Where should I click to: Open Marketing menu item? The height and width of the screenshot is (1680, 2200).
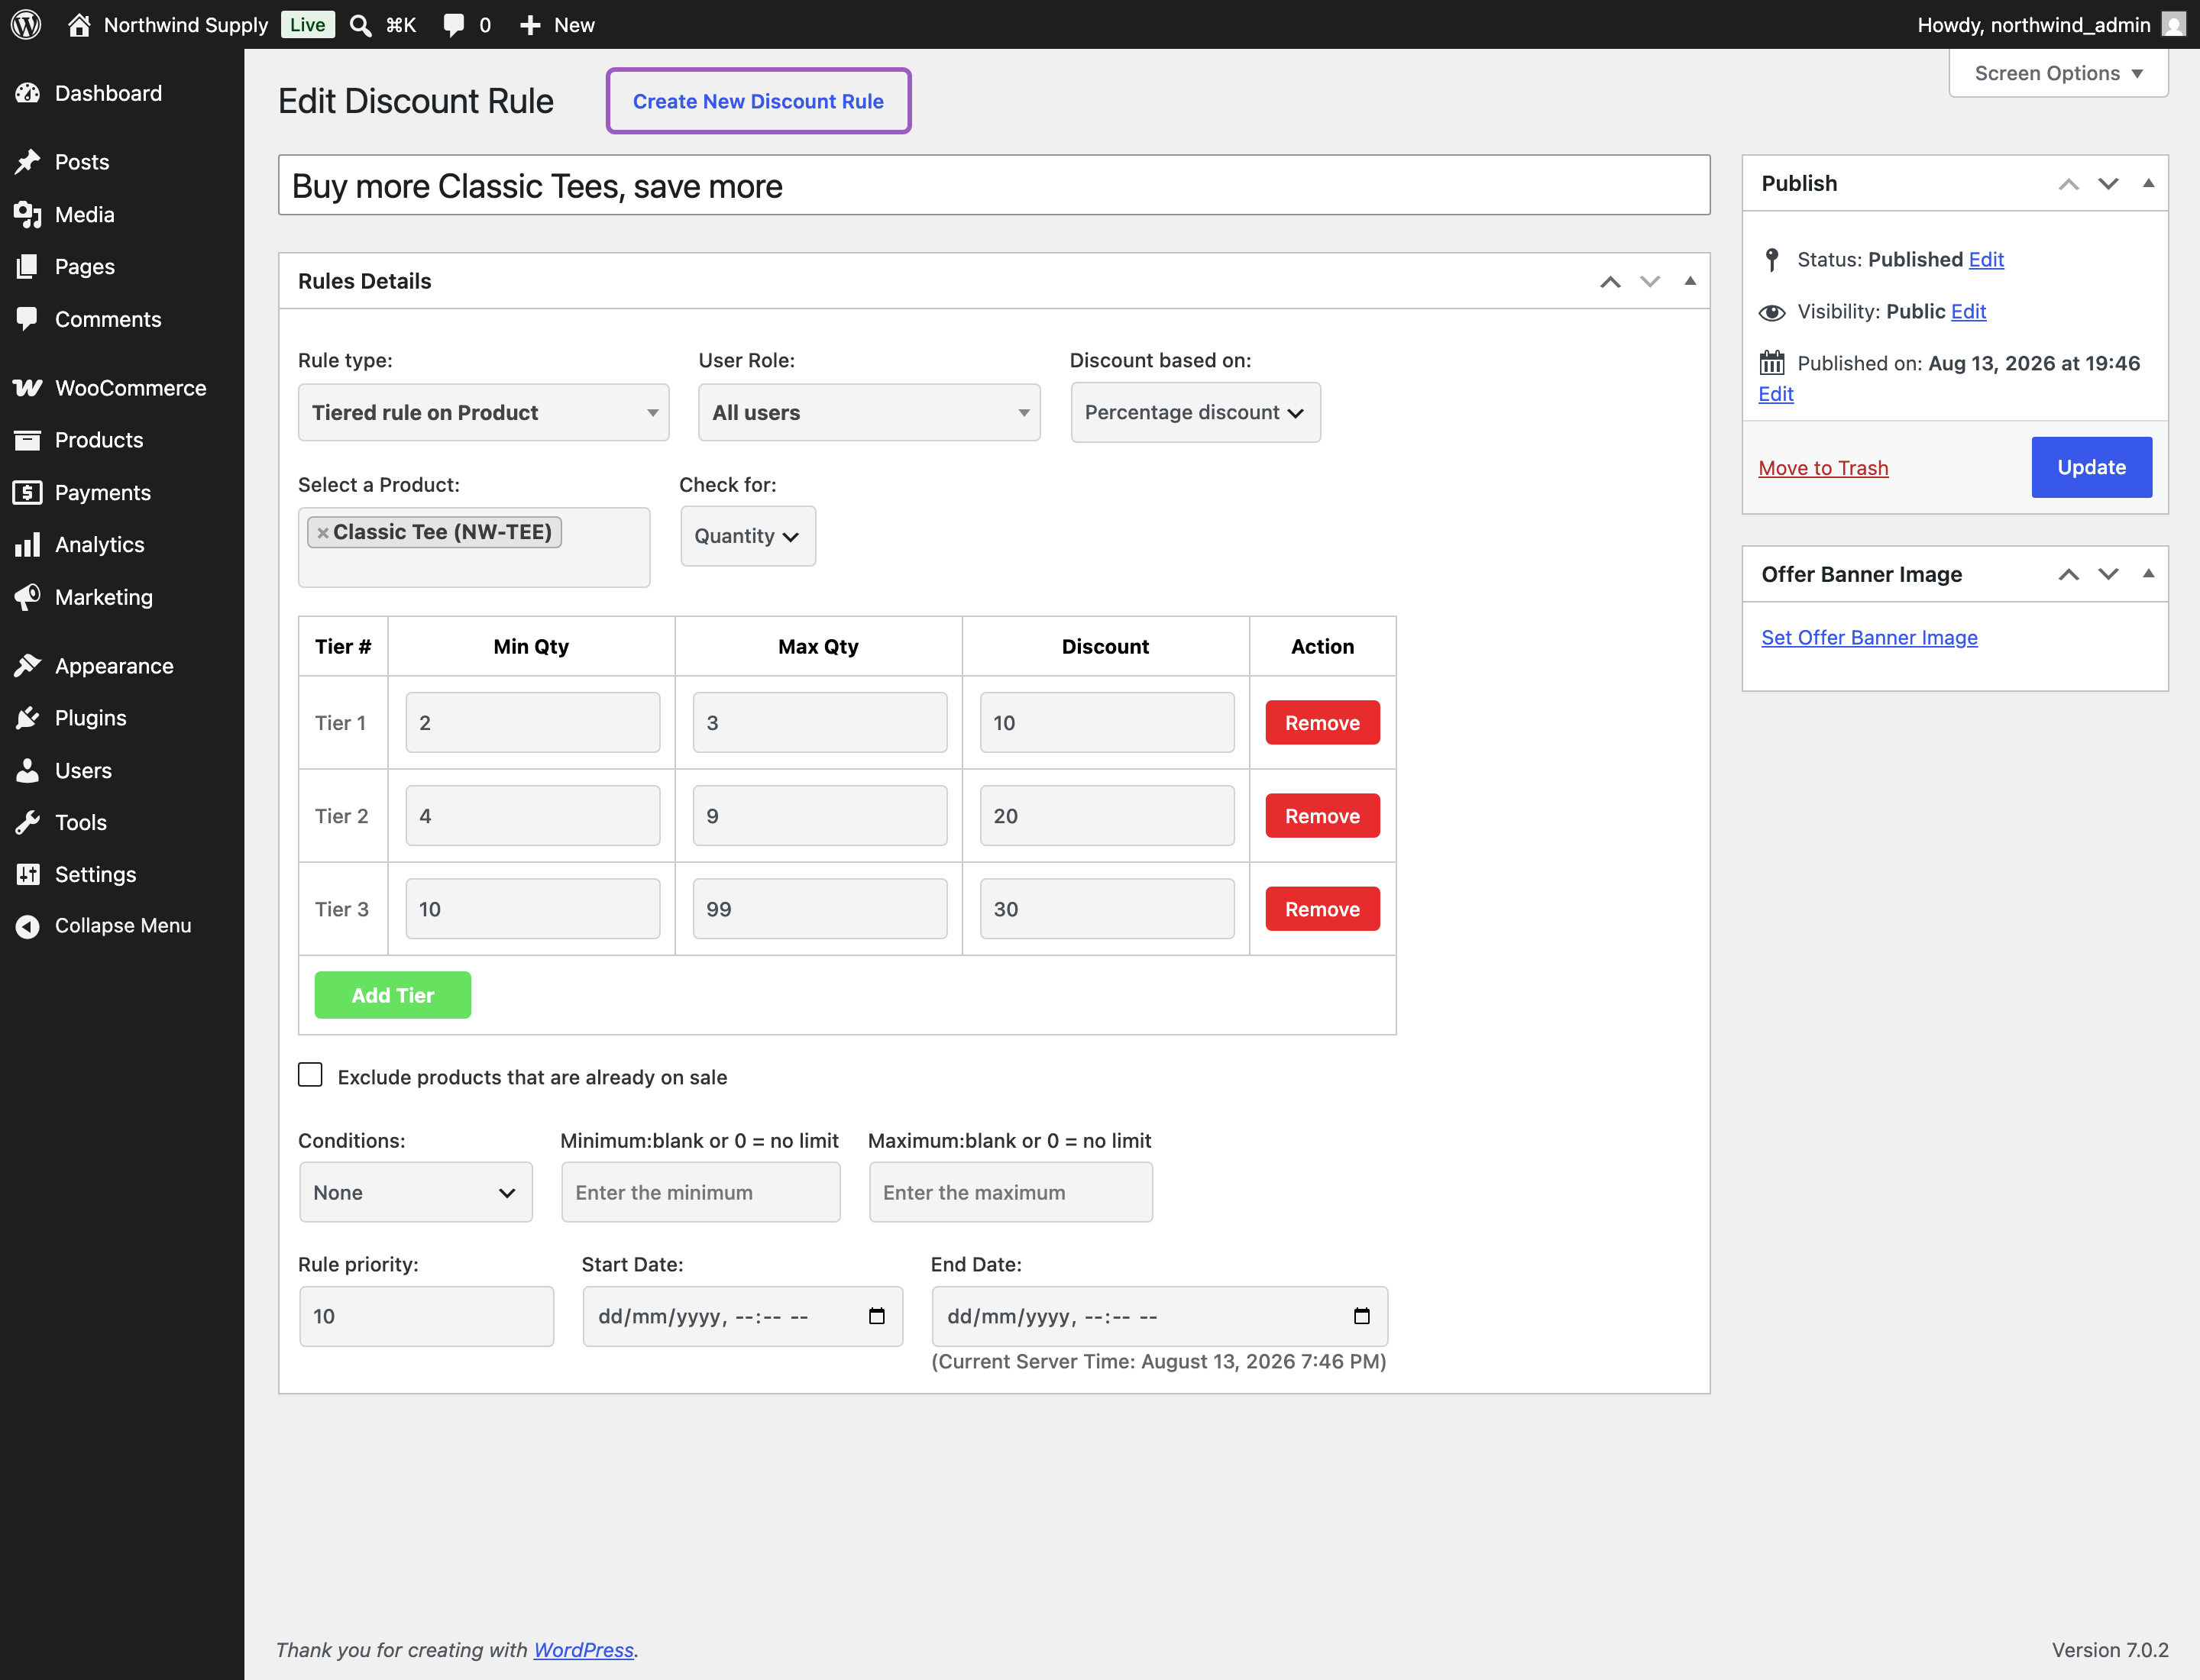[122, 597]
